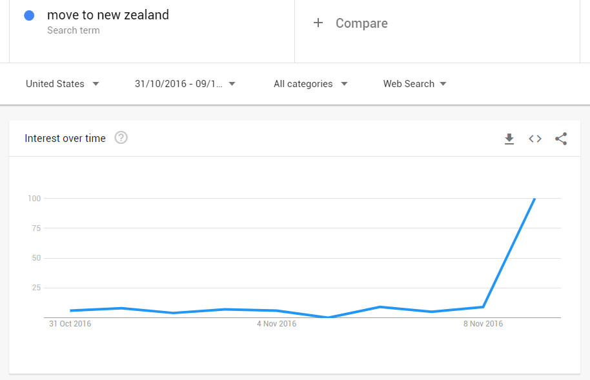The width and height of the screenshot is (590, 380).
Task: Click the 4 Nov 2016 axis label
Action: coord(276,324)
